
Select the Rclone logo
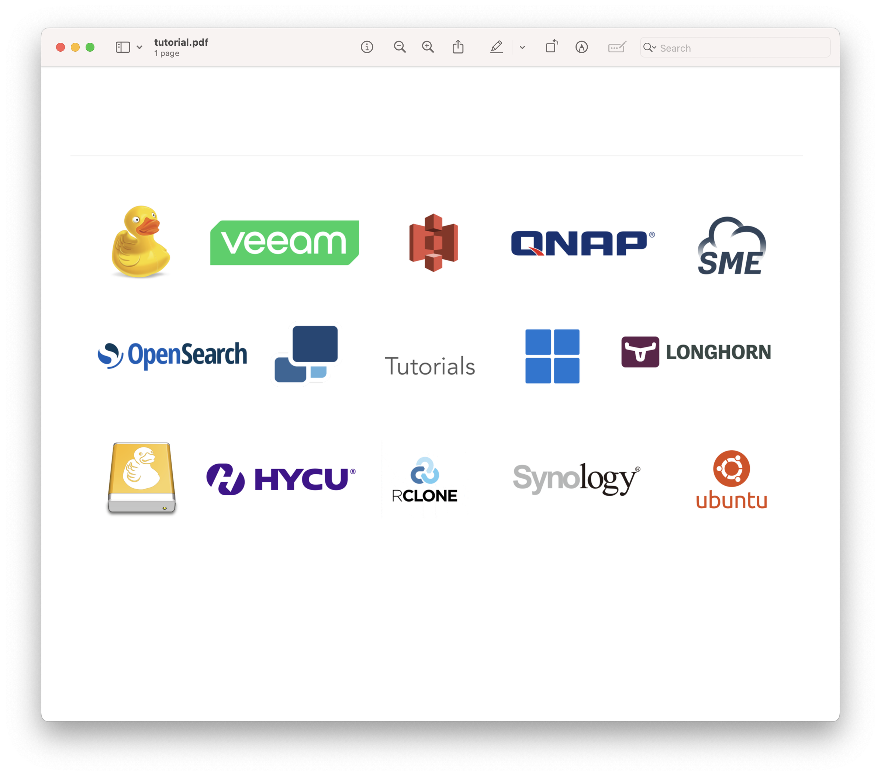(x=425, y=479)
